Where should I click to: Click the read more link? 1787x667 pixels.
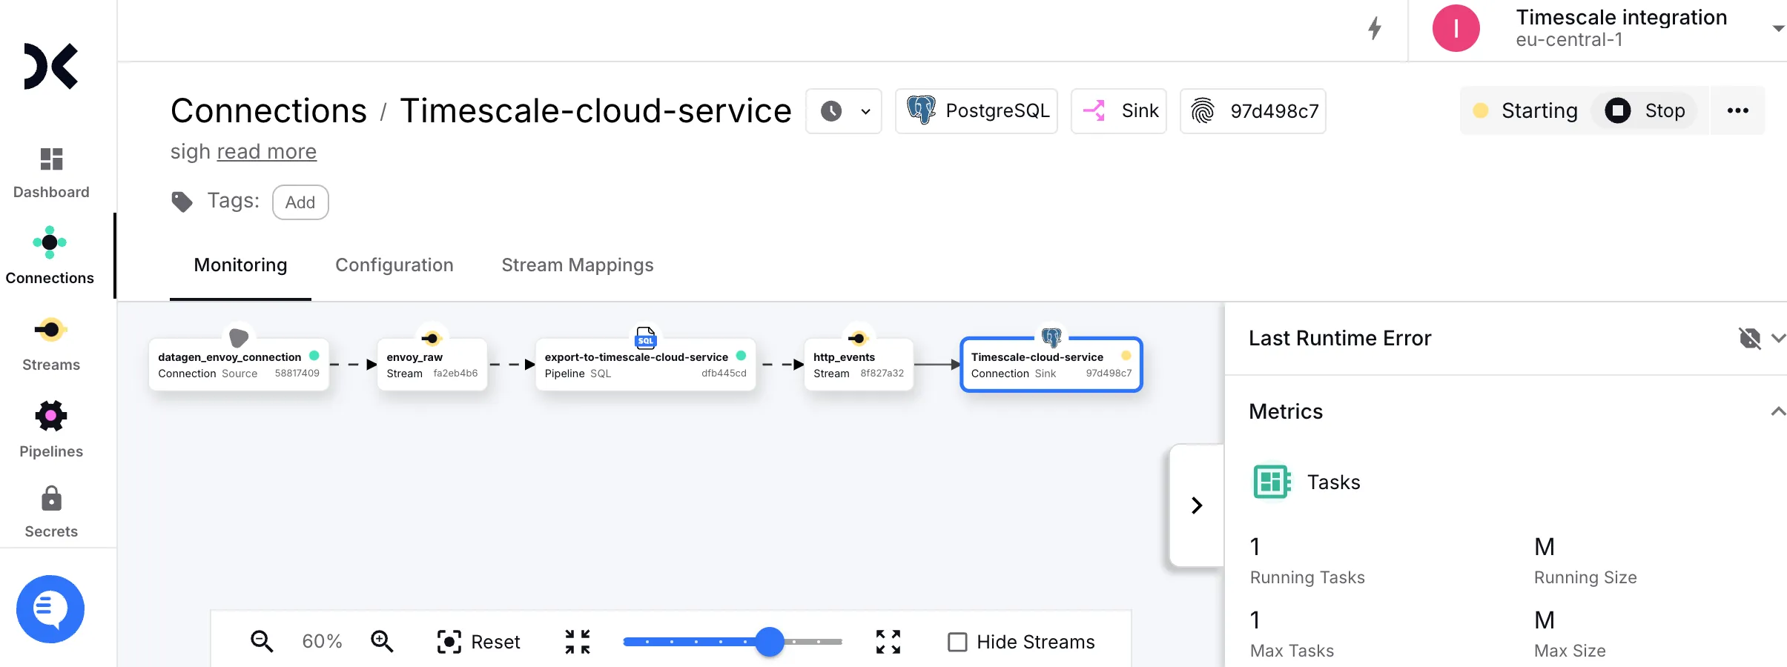(267, 152)
